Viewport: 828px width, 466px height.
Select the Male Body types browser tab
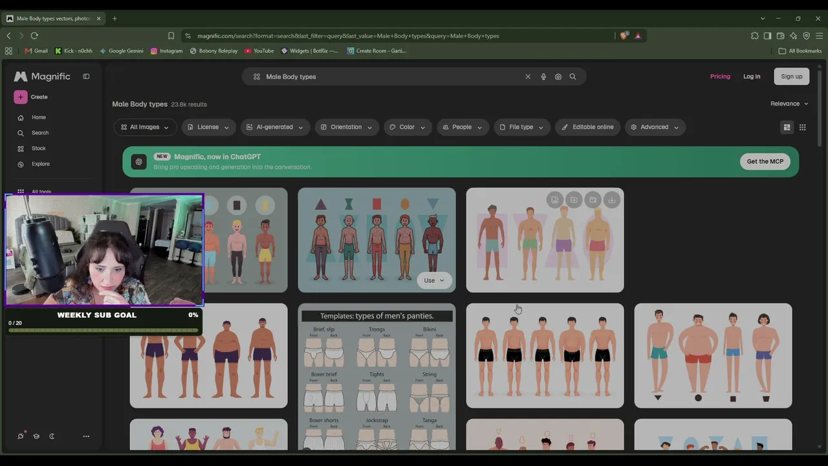[54, 18]
